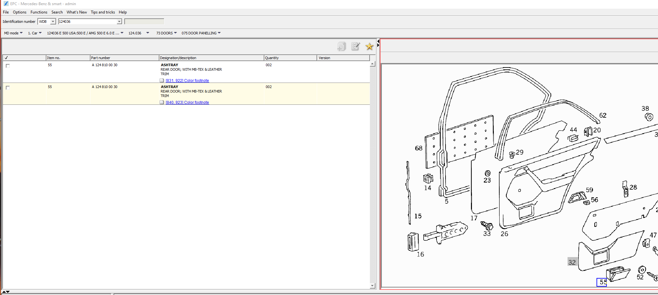The width and height of the screenshot is (658, 295).
Task: Click the notepad with pencil notes icon
Action: pyautogui.click(x=355, y=47)
